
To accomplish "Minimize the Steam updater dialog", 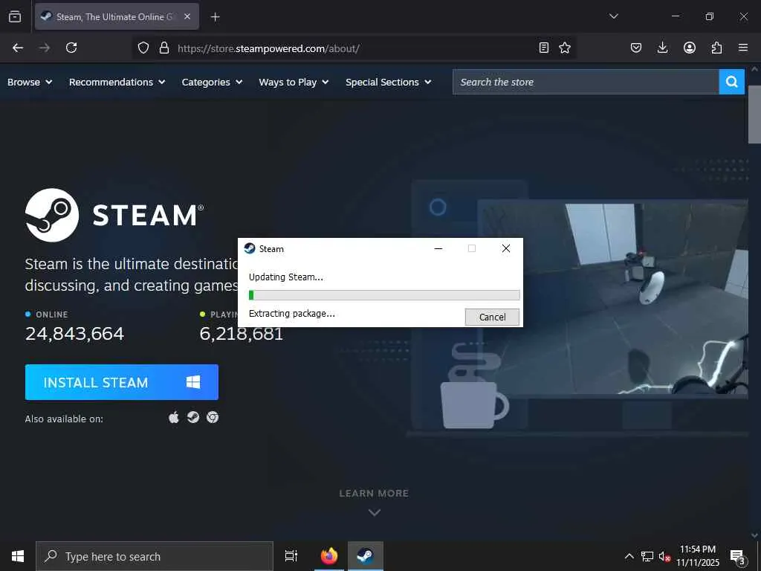I will pos(438,248).
